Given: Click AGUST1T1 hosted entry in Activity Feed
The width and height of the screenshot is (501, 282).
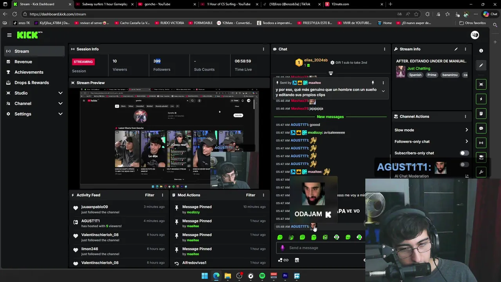Looking at the screenshot, I should click(x=119, y=223).
